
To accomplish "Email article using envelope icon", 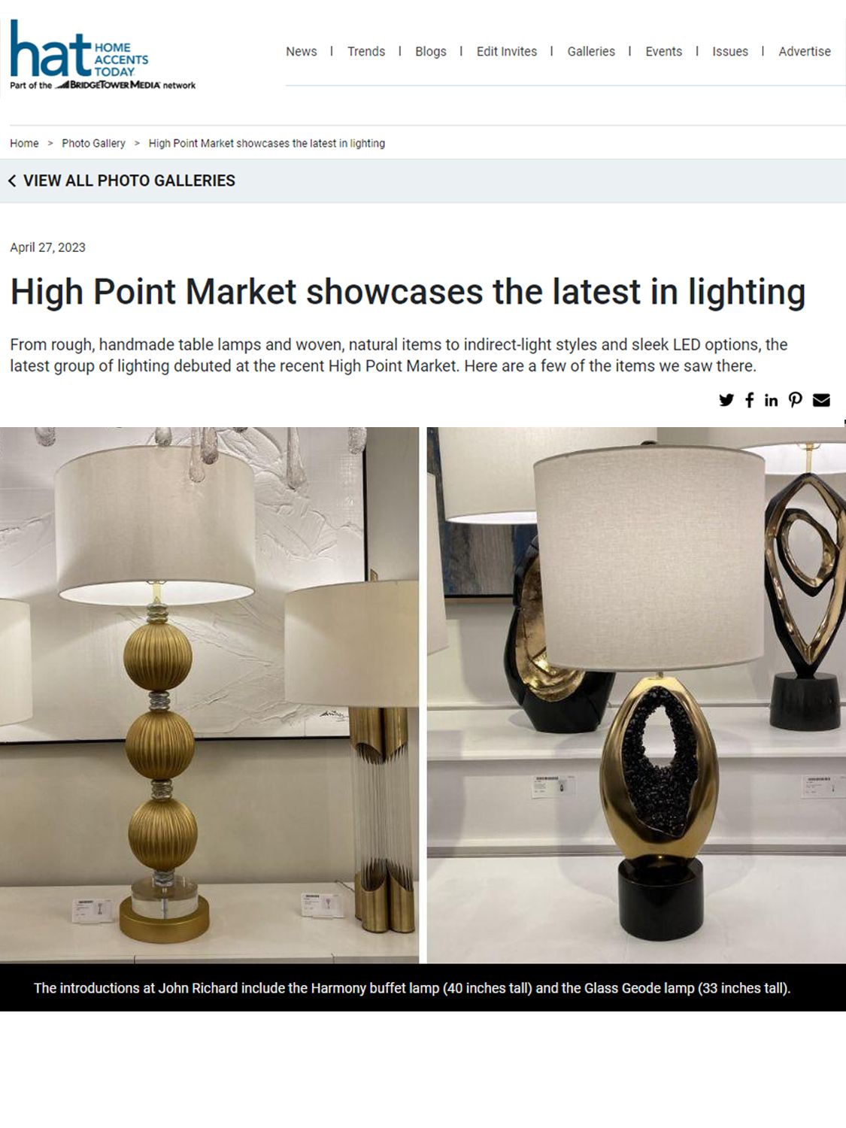I will tap(821, 400).
